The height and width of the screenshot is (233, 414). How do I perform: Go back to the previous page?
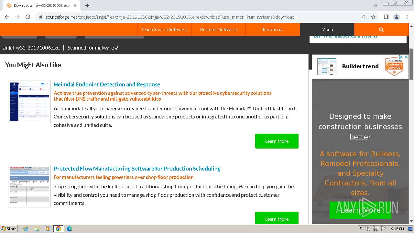tap(7, 17)
